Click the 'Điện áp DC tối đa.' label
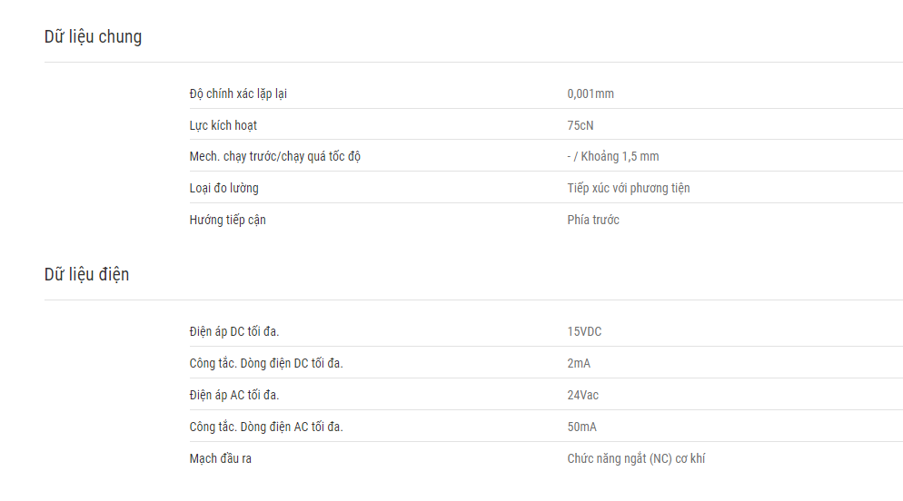The width and height of the screenshot is (903, 501). 233,332
